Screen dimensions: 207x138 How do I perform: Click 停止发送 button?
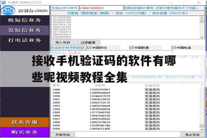point(193,135)
